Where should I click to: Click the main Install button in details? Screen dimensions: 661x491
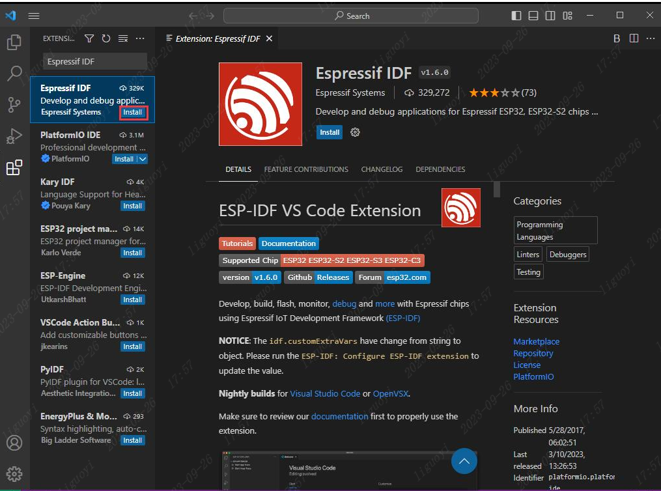[x=330, y=132]
